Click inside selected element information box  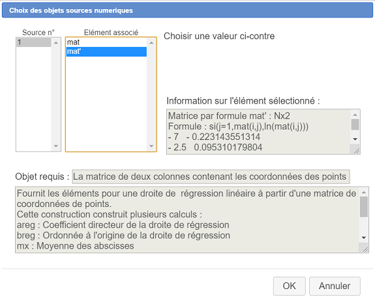click(x=258, y=132)
